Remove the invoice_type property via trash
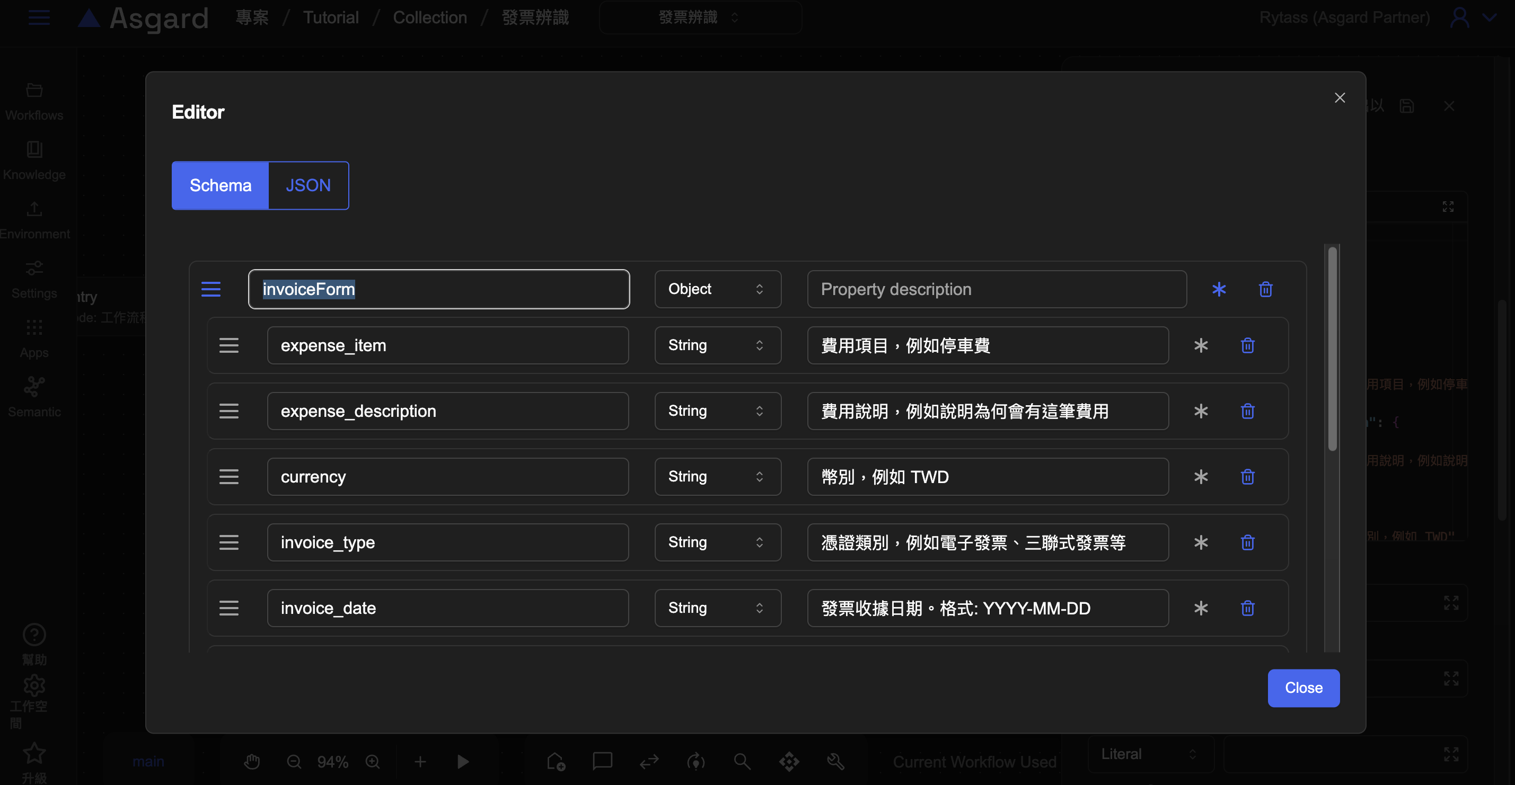Viewport: 1515px width, 785px height. coord(1247,542)
